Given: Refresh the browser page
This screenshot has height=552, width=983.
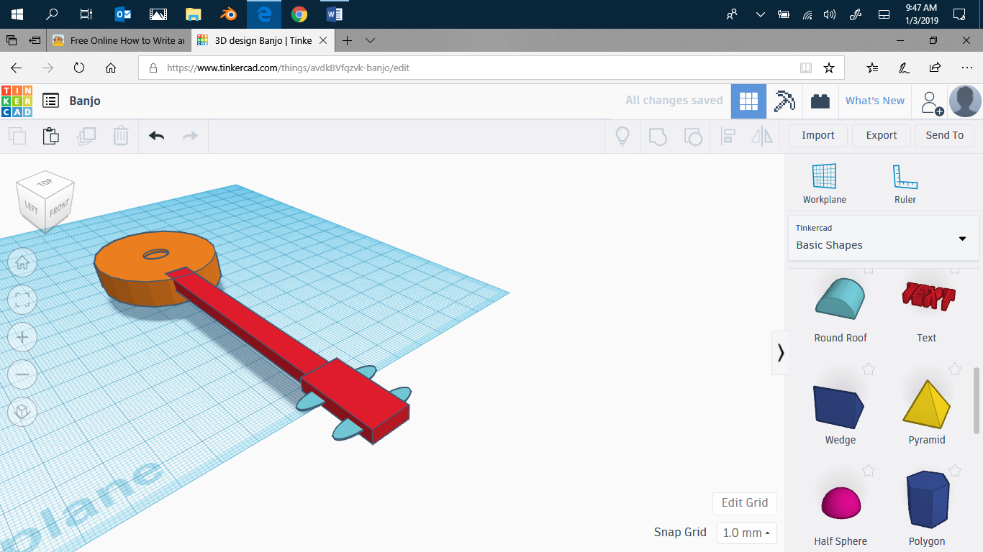Looking at the screenshot, I should (x=79, y=68).
